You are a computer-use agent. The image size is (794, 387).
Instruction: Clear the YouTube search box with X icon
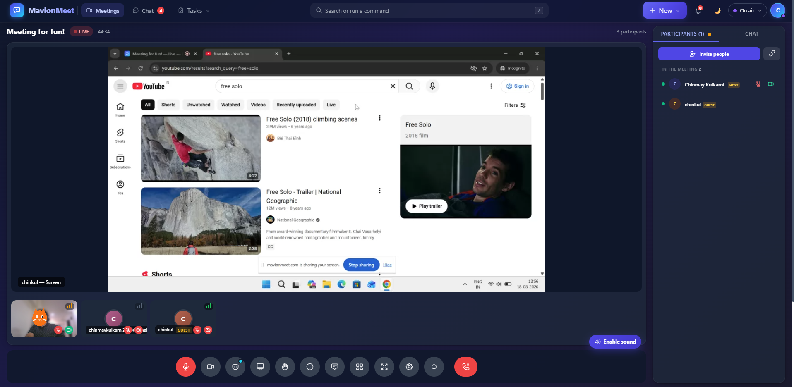click(x=393, y=86)
